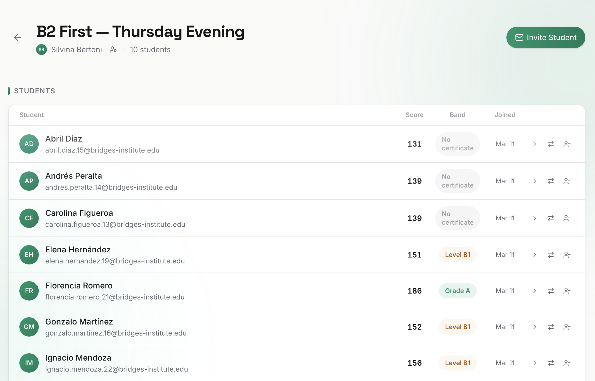The width and height of the screenshot is (595, 381).
Task: Open Carolina Figueroa's email address
Action: click(115, 224)
